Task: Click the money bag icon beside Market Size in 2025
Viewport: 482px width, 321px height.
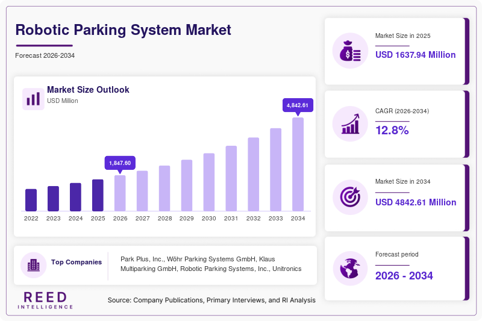Action: tap(350, 51)
